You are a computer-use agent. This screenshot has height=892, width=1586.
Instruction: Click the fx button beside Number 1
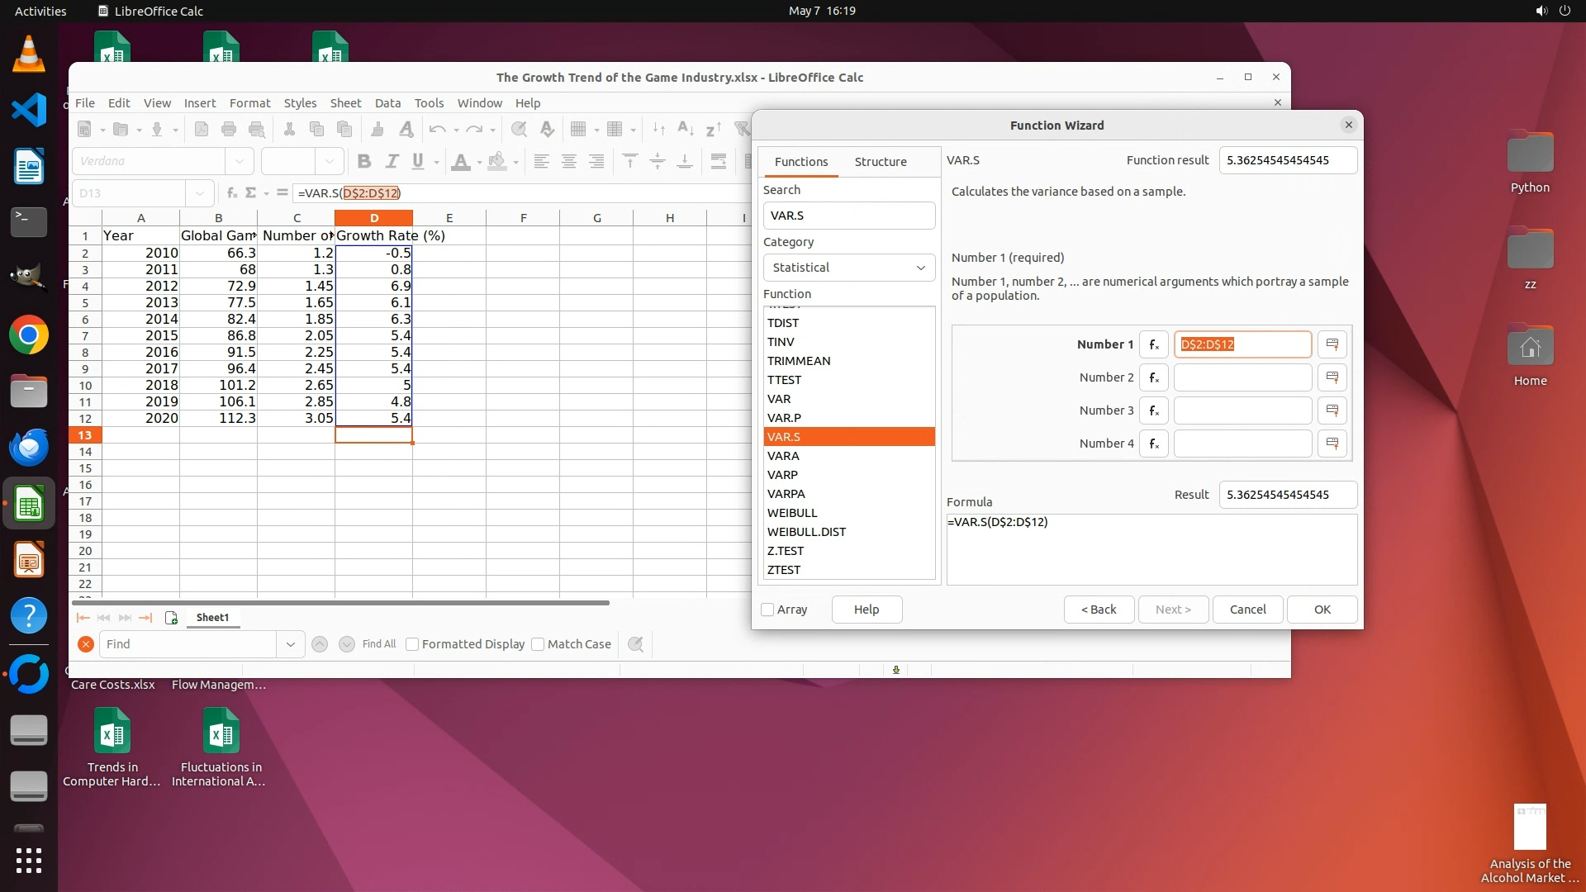tap(1153, 344)
